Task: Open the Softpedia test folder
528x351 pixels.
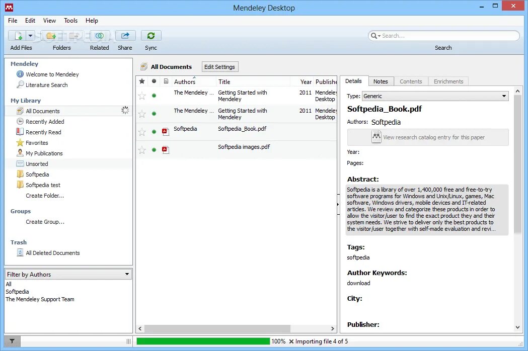Action: (x=43, y=185)
